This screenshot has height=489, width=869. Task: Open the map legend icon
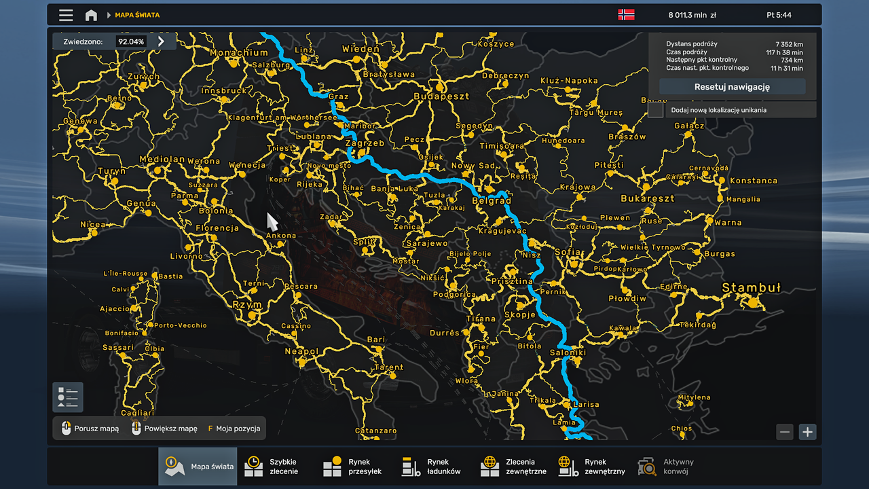pos(68,397)
